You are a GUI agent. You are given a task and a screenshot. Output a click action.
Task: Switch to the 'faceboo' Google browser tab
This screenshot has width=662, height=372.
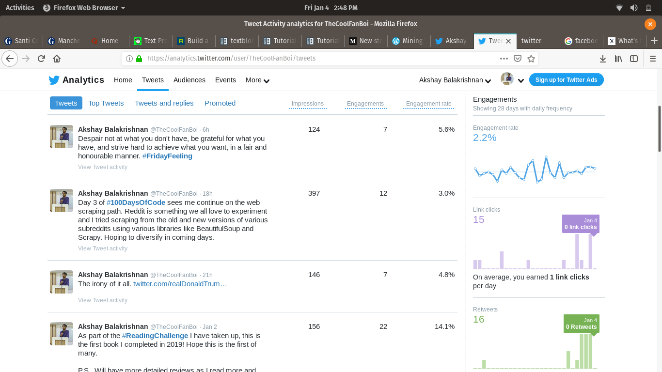(581, 41)
